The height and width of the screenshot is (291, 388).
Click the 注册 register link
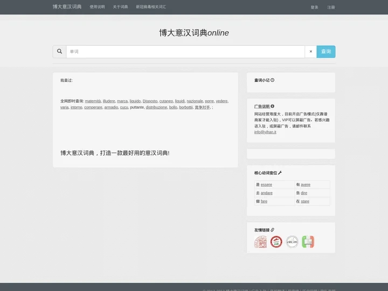[331, 8]
